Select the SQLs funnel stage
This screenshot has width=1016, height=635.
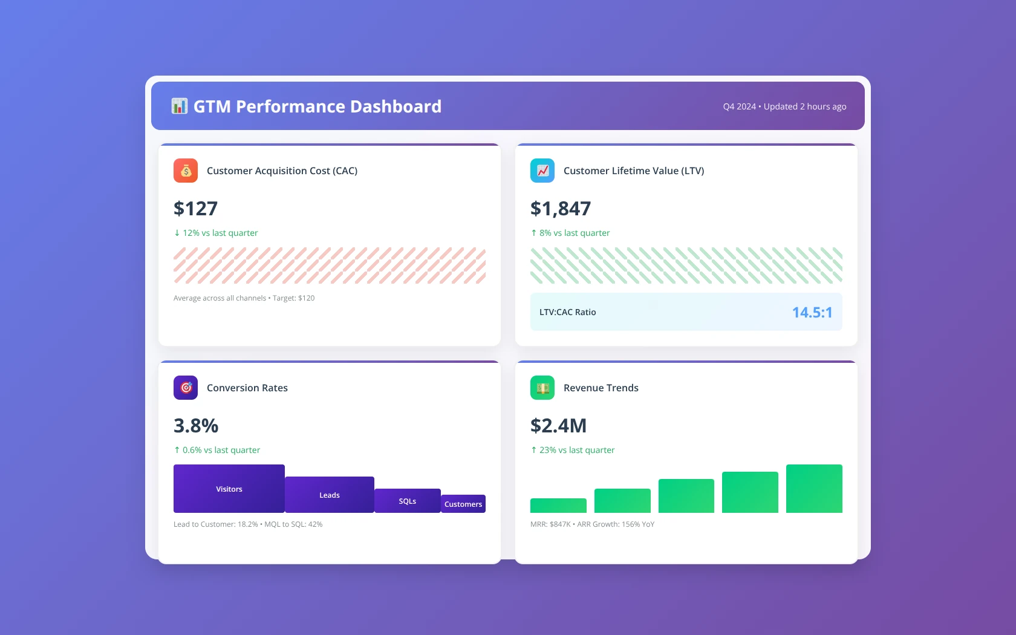408,501
